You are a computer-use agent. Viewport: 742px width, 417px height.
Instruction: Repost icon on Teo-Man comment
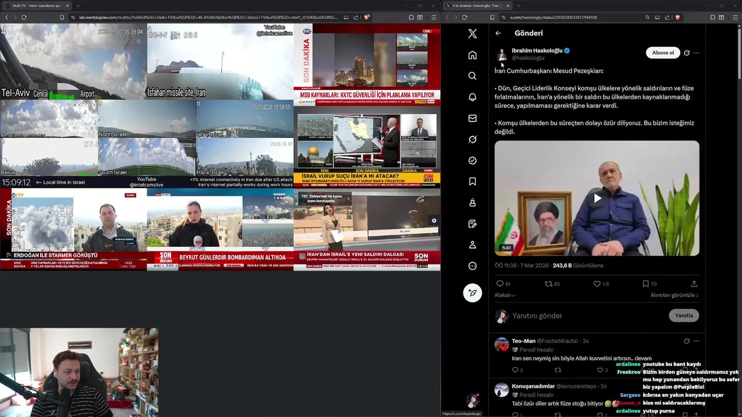tap(558, 370)
